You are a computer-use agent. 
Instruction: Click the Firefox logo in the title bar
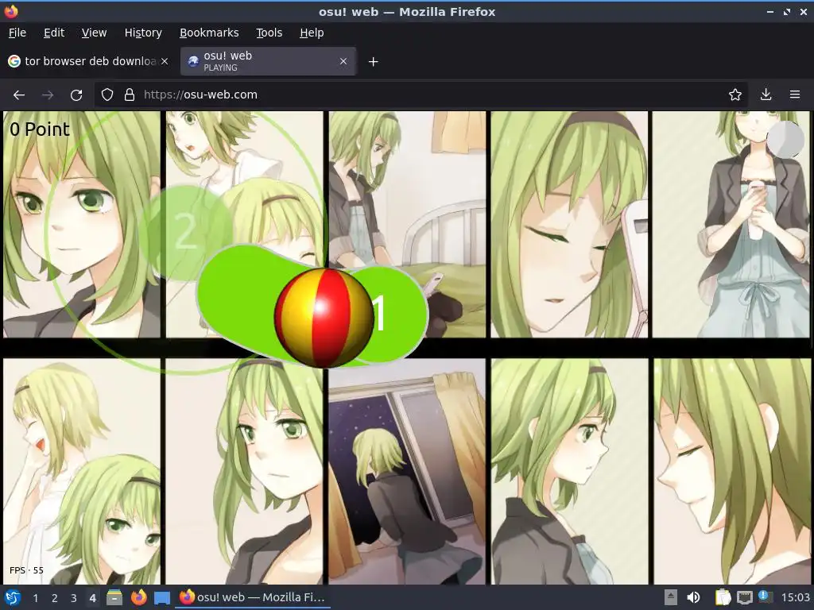(x=11, y=11)
